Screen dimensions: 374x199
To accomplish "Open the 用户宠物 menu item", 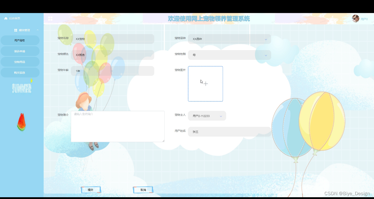I will click(x=20, y=40).
